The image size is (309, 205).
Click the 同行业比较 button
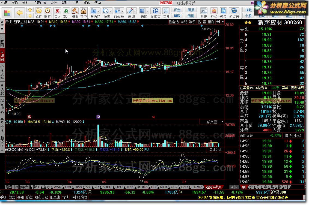pos(293,135)
